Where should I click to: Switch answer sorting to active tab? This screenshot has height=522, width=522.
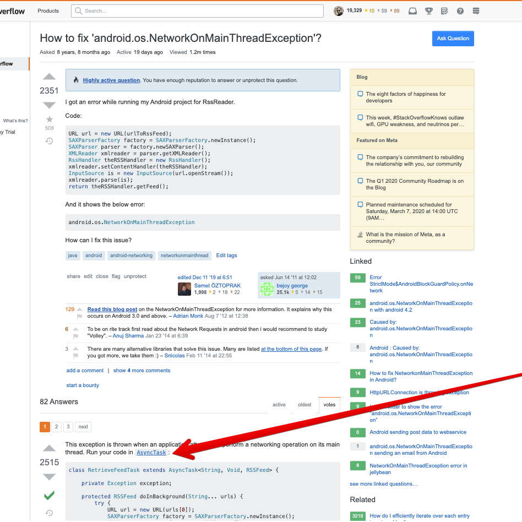(x=279, y=404)
